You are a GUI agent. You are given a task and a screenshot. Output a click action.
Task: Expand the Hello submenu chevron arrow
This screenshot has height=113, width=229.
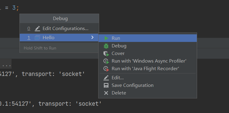(x=92, y=38)
